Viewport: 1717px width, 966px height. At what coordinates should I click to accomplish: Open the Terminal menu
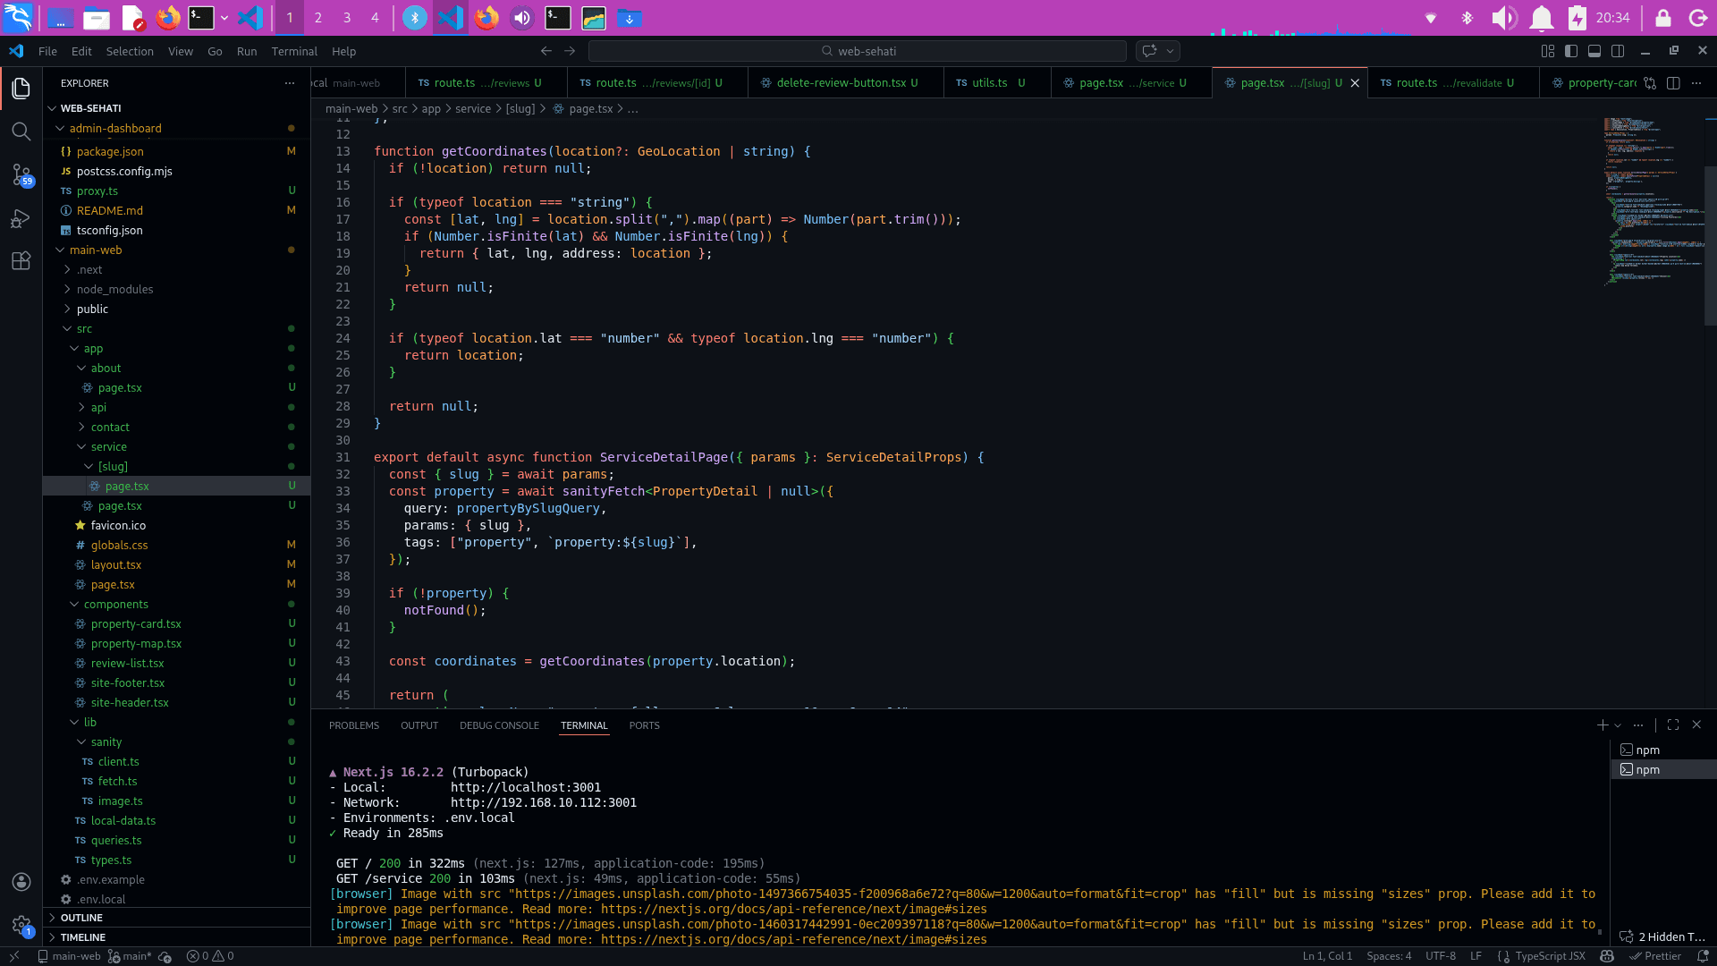click(294, 51)
